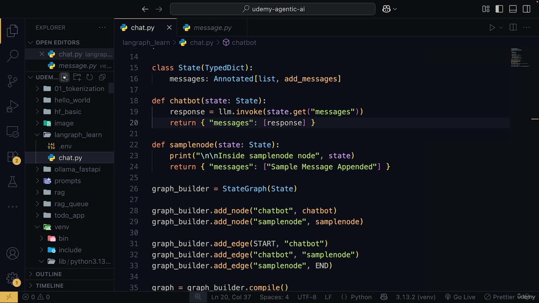Screen dimensions: 539x303
Task: Expand the todo_app folder
Action: (x=69, y=215)
